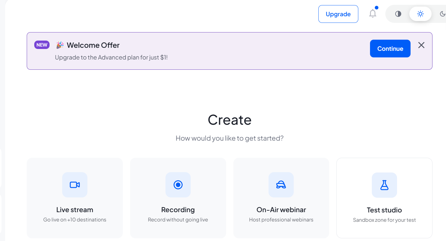
Task: Enable light theme with sun icon
Action: (x=420, y=14)
